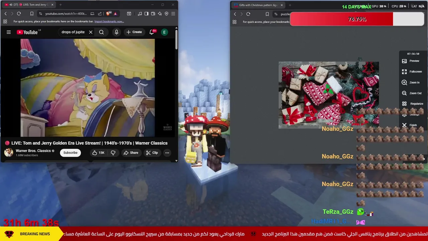Click the Import bookmarks now link
This screenshot has height=241, width=428.
pyautogui.click(x=109, y=21)
